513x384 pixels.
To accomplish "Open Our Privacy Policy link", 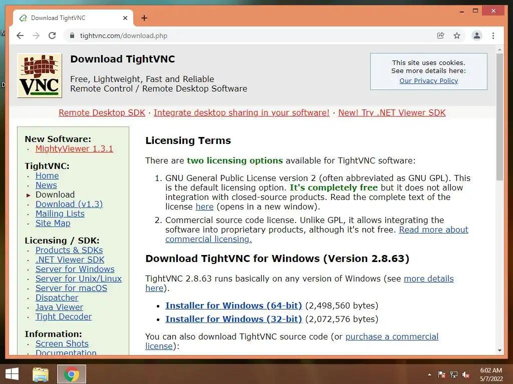I will [429, 80].
